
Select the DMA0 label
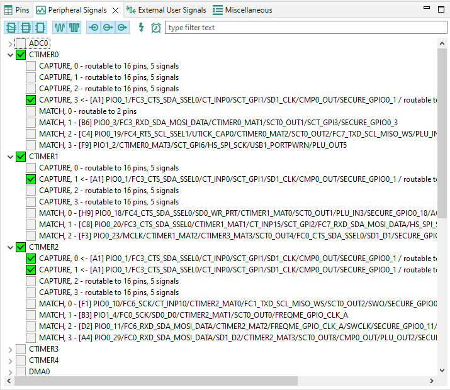(39, 372)
